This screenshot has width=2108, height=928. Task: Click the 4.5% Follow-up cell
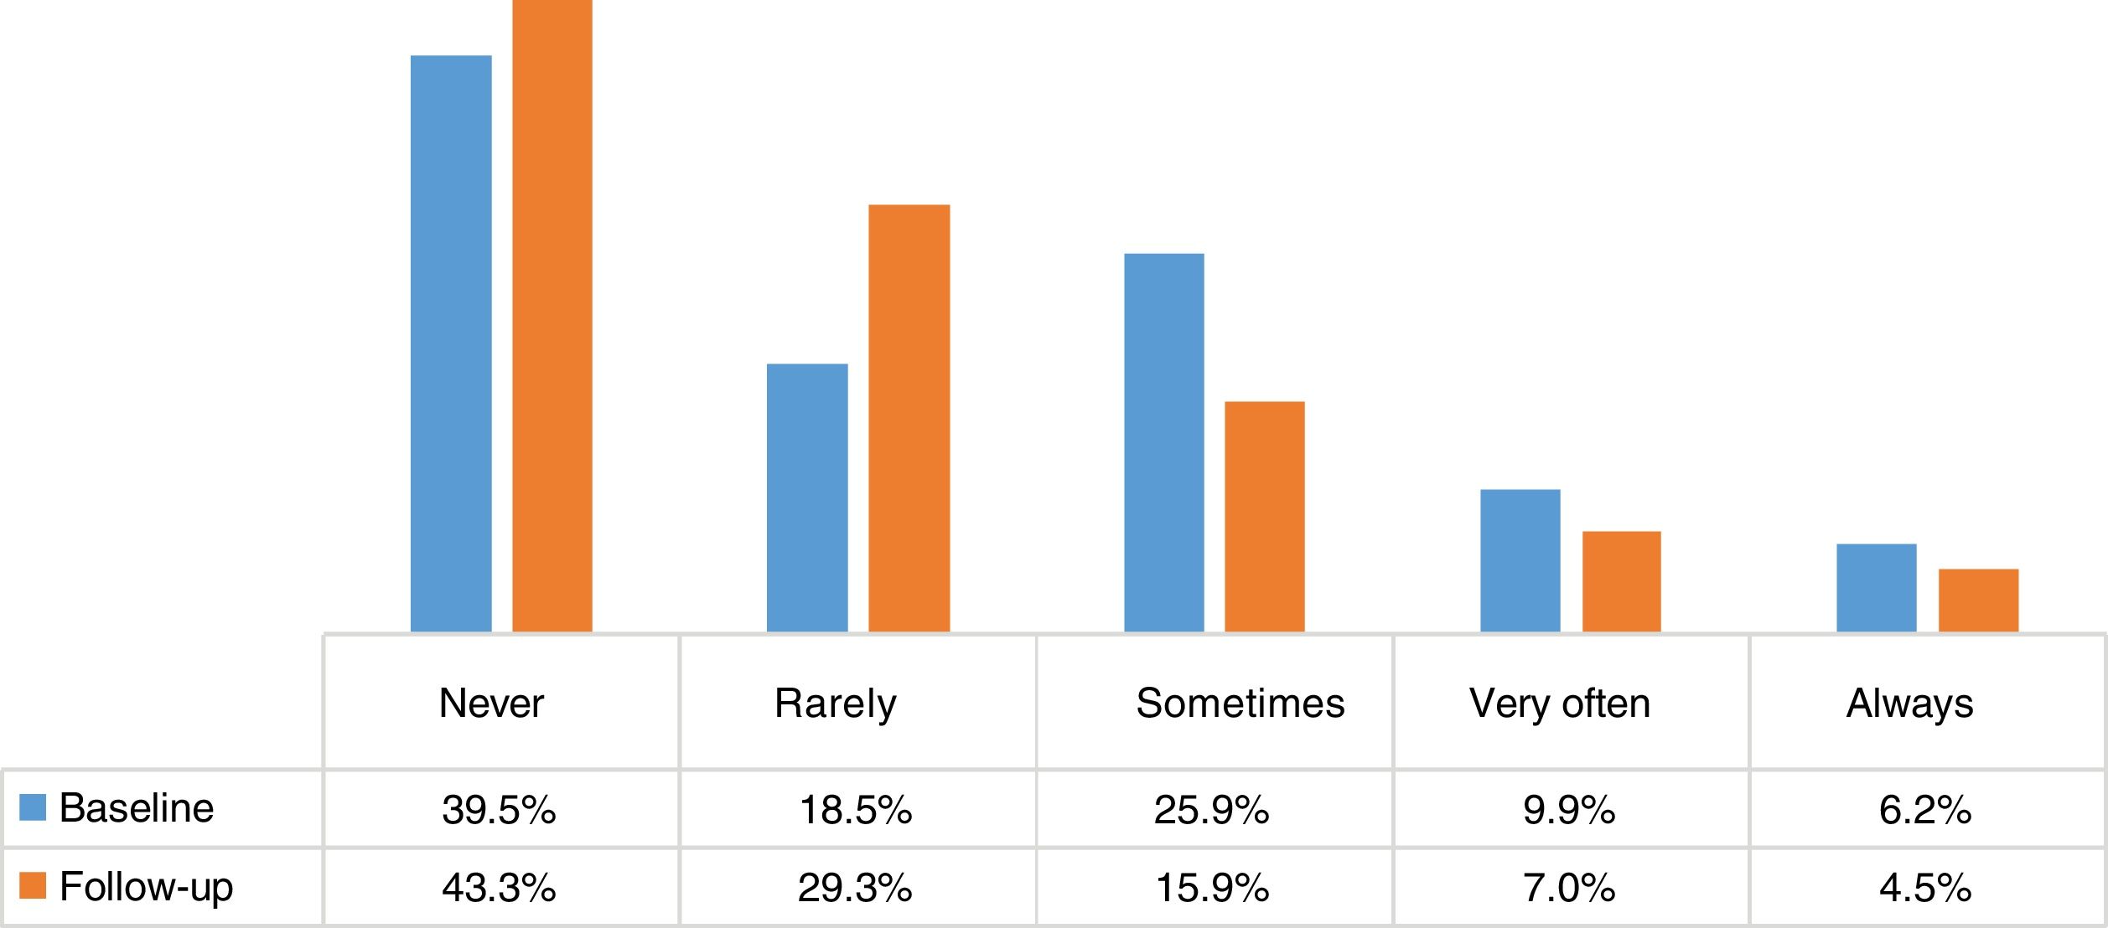tap(1925, 888)
